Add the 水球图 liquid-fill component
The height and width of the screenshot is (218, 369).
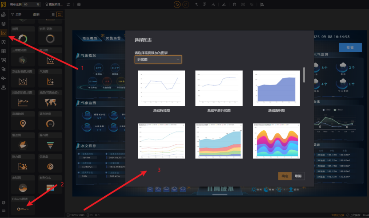(x=23, y=185)
